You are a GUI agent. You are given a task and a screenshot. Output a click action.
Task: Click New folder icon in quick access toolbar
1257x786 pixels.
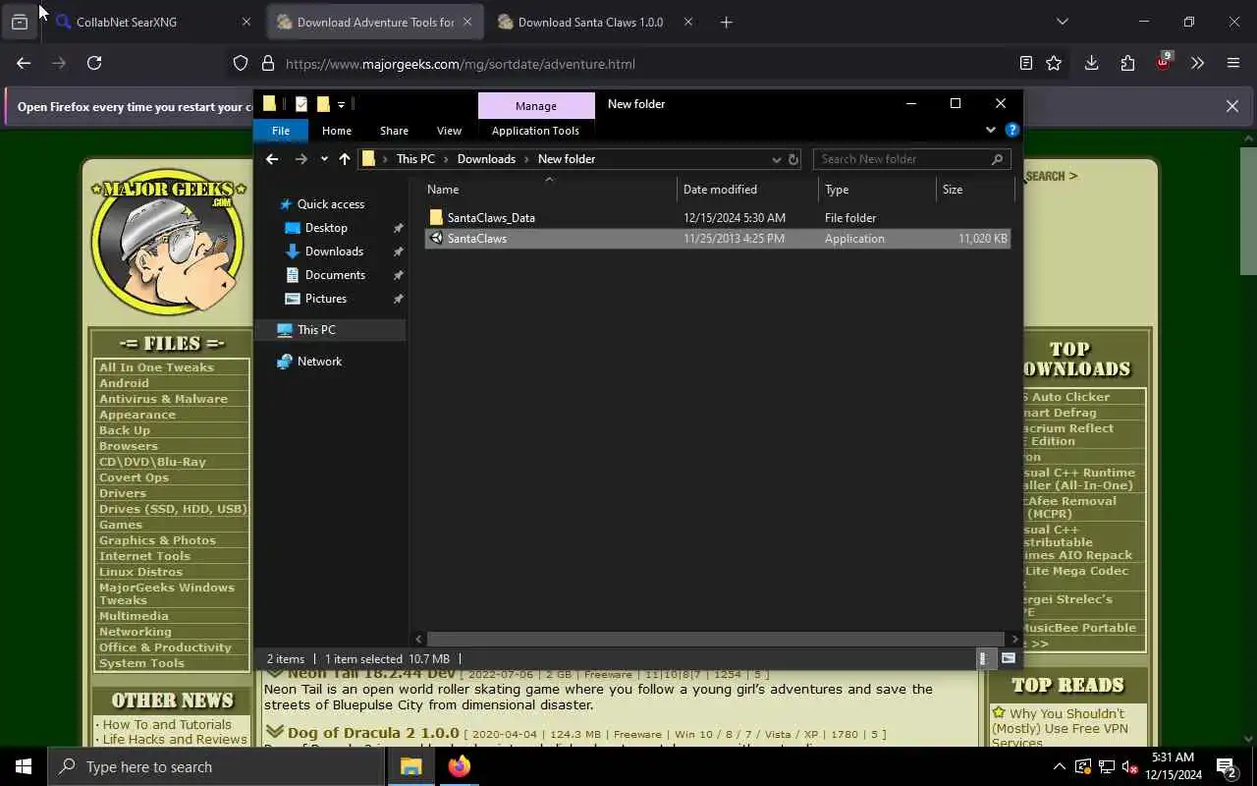pos(323,104)
